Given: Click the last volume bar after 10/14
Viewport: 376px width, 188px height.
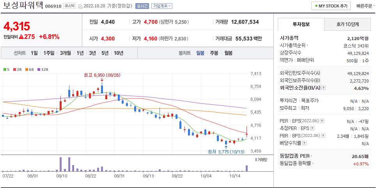Looking at the screenshot, I should click(x=247, y=169).
